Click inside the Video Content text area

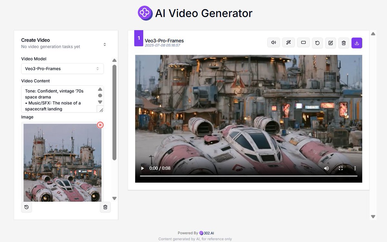tap(59, 99)
